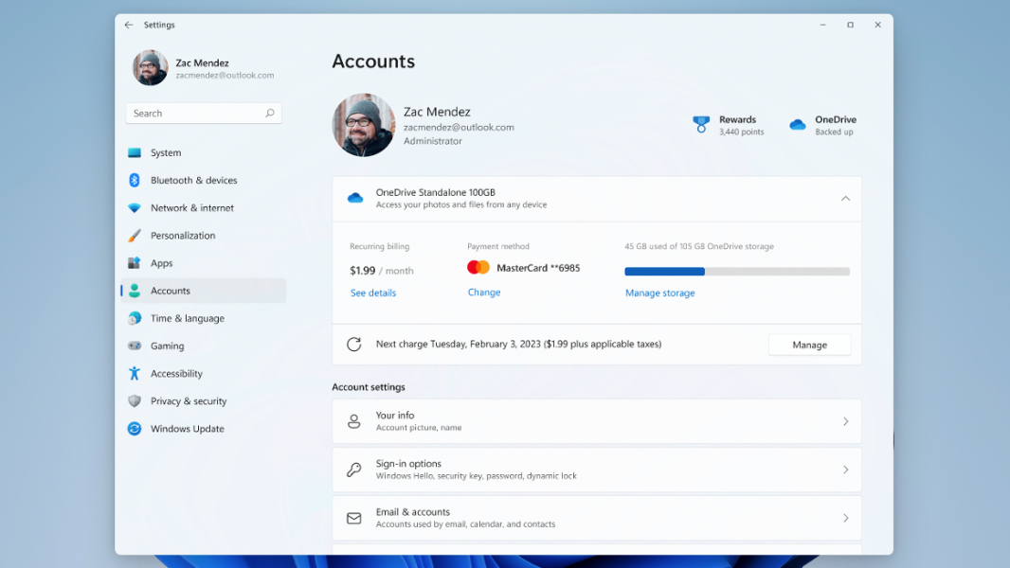This screenshot has width=1010, height=568.
Task: Click the Rewards medal icon
Action: [701, 125]
